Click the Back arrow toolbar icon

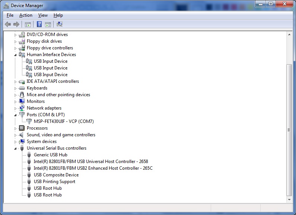8,24
